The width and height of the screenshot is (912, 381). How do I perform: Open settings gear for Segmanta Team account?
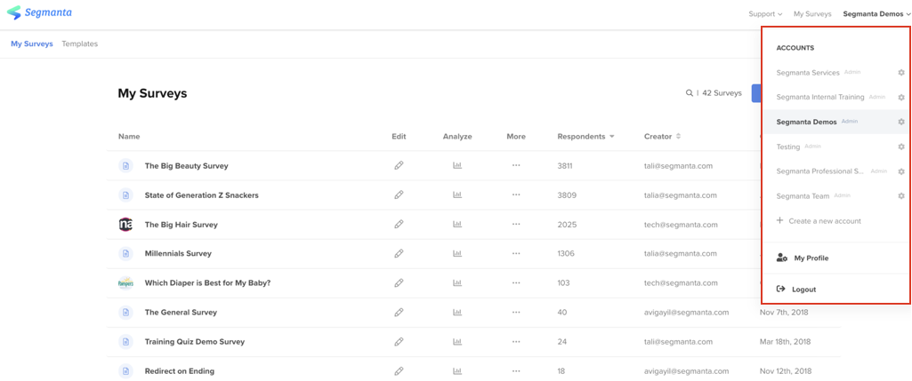click(x=901, y=196)
